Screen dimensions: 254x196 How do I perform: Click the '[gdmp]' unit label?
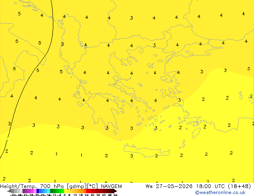(x=77, y=186)
